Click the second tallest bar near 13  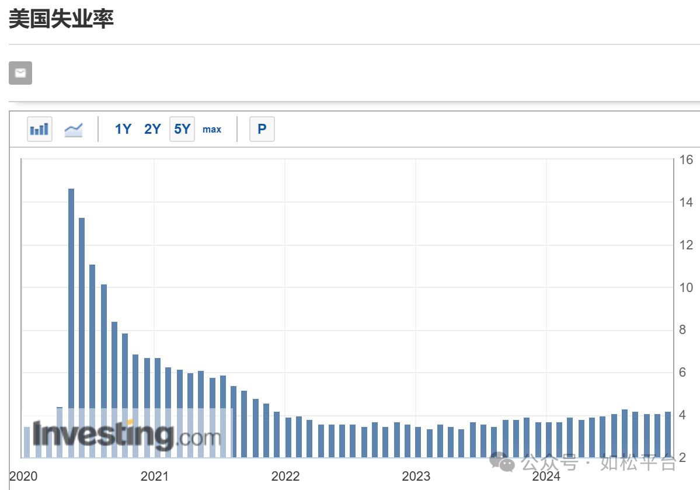82,338
